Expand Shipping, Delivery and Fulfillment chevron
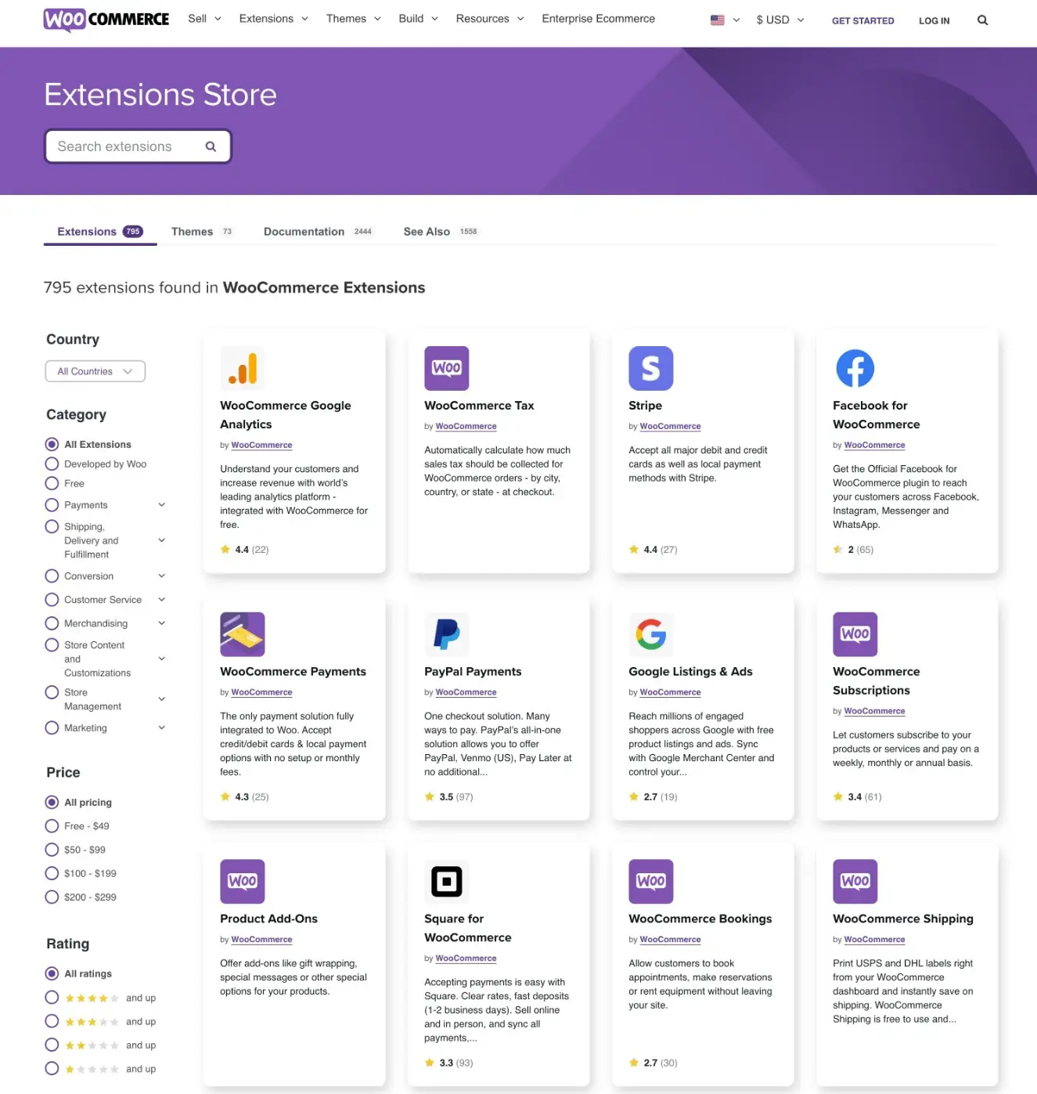This screenshot has height=1094, width=1037. [x=162, y=540]
